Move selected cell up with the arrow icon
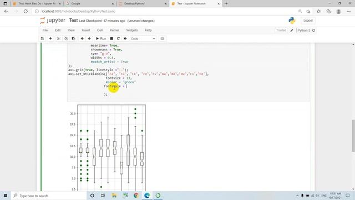 pos(82,38)
